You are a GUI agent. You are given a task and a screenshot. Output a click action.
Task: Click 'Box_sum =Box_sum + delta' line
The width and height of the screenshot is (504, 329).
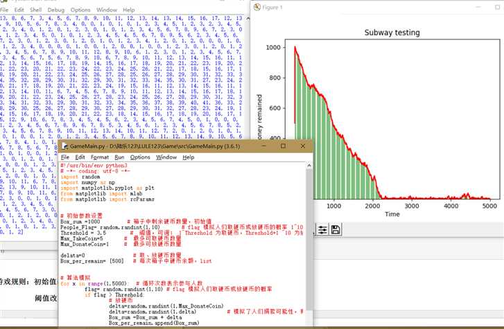tap(146, 317)
